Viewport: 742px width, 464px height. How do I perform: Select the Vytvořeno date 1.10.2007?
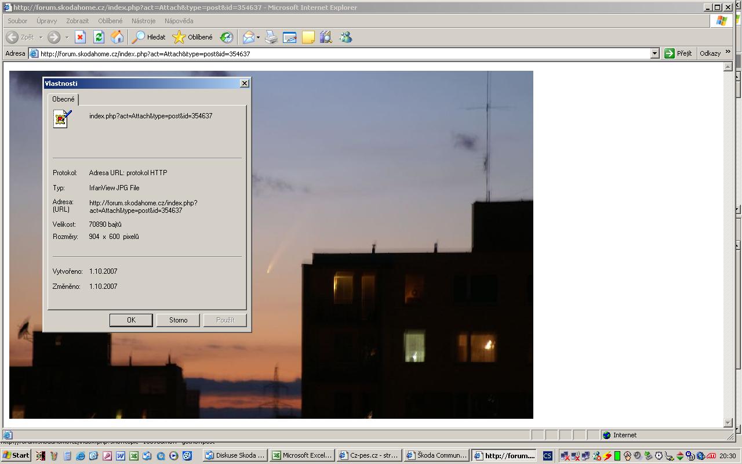click(x=103, y=271)
